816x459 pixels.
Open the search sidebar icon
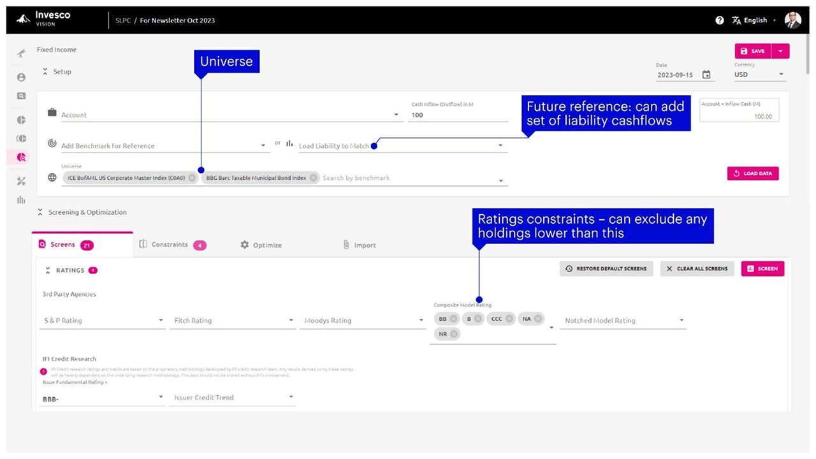point(21,96)
